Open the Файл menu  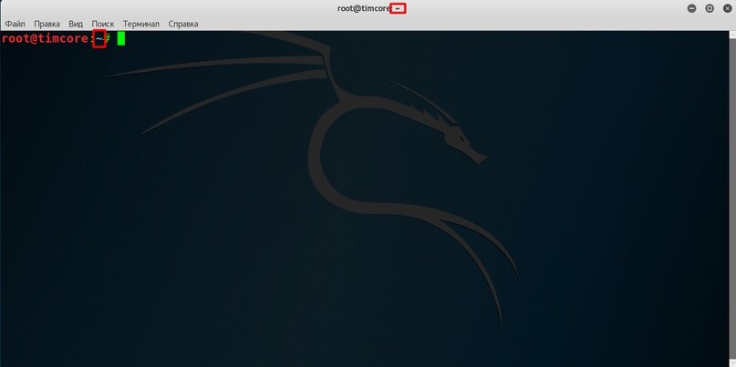click(x=15, y=24)
